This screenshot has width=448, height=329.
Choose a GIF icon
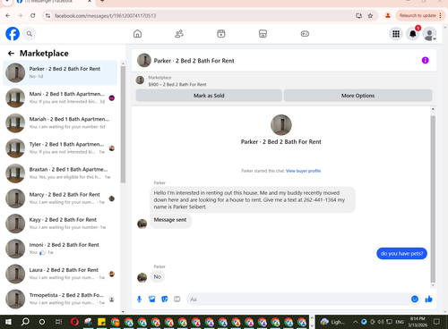coord(177,299)
